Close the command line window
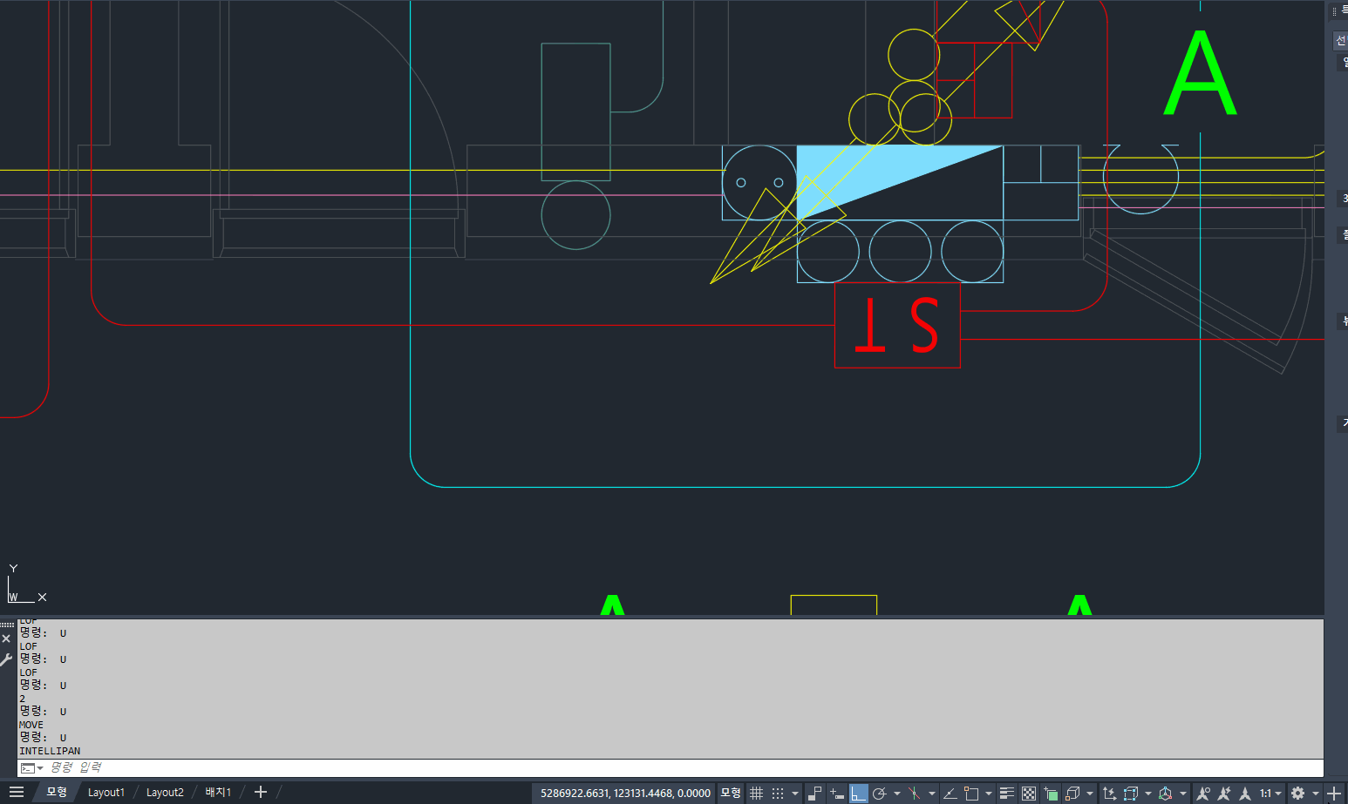This screenshot has width=1348, height=804. 6,638
